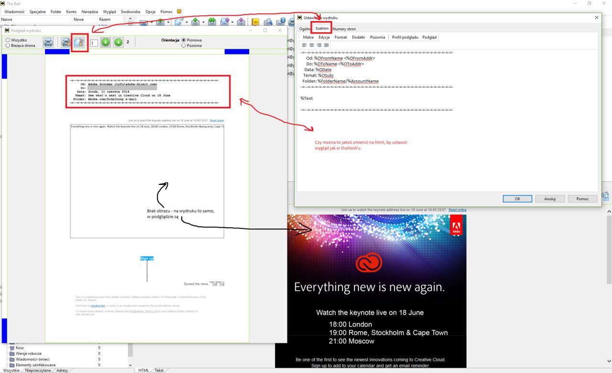612x373 pixels.
Task: Open Makra menu in print settings
Action: point(308,37)
